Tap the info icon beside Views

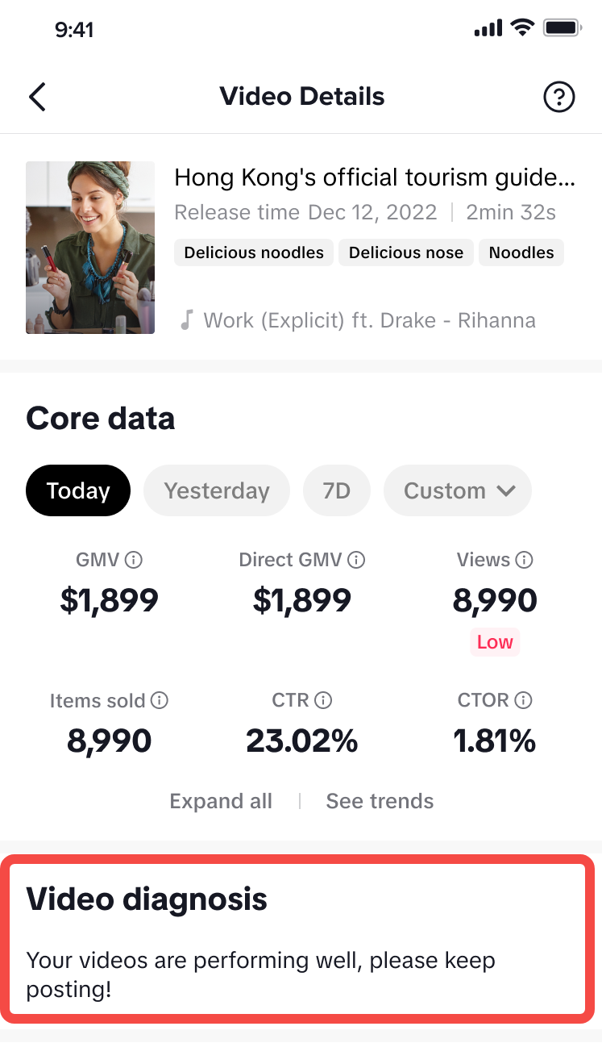coord(525,560)
